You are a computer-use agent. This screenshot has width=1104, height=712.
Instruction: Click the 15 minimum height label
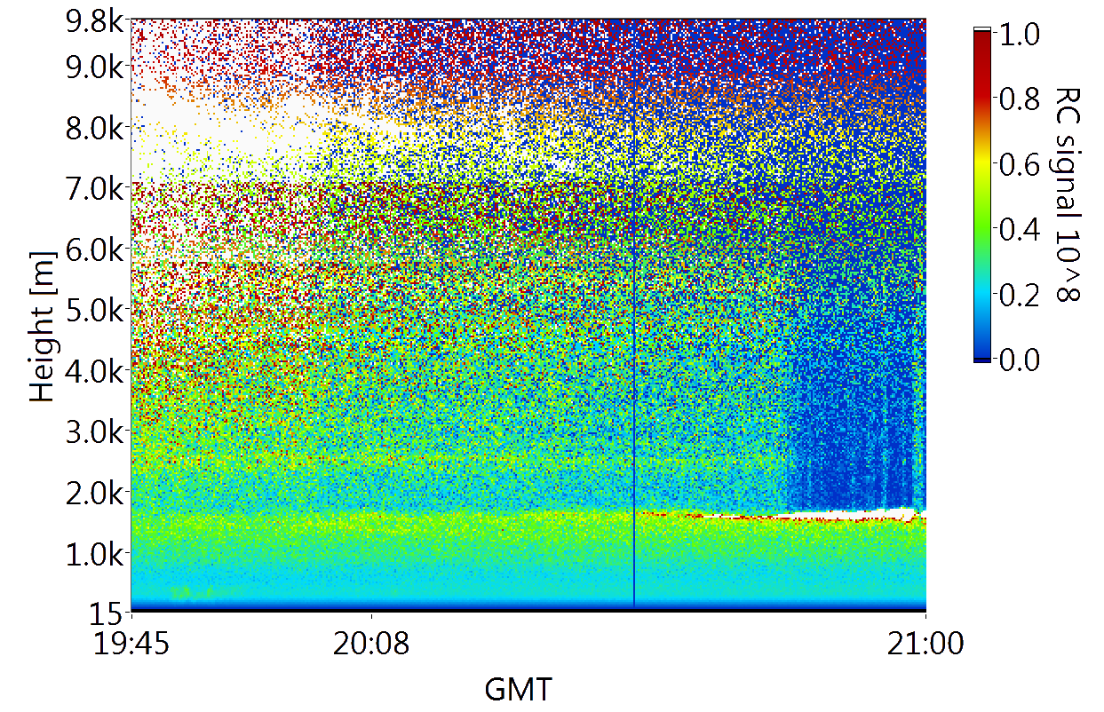pyautogui.click(x=108, y=612)
